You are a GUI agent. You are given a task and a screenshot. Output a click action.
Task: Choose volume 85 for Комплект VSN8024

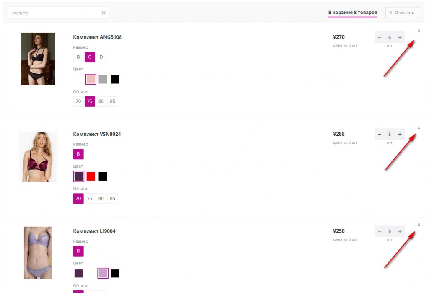point(112,198)
